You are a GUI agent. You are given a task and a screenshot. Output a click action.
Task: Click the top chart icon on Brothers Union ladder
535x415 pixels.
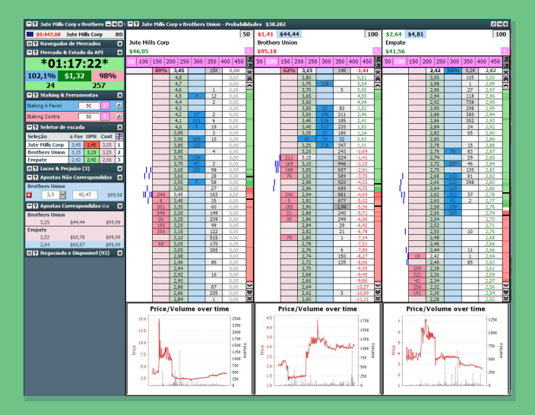pos(378,60)
